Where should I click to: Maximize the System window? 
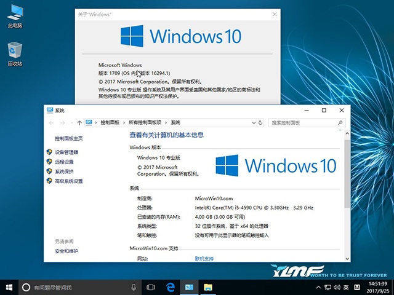324,111
